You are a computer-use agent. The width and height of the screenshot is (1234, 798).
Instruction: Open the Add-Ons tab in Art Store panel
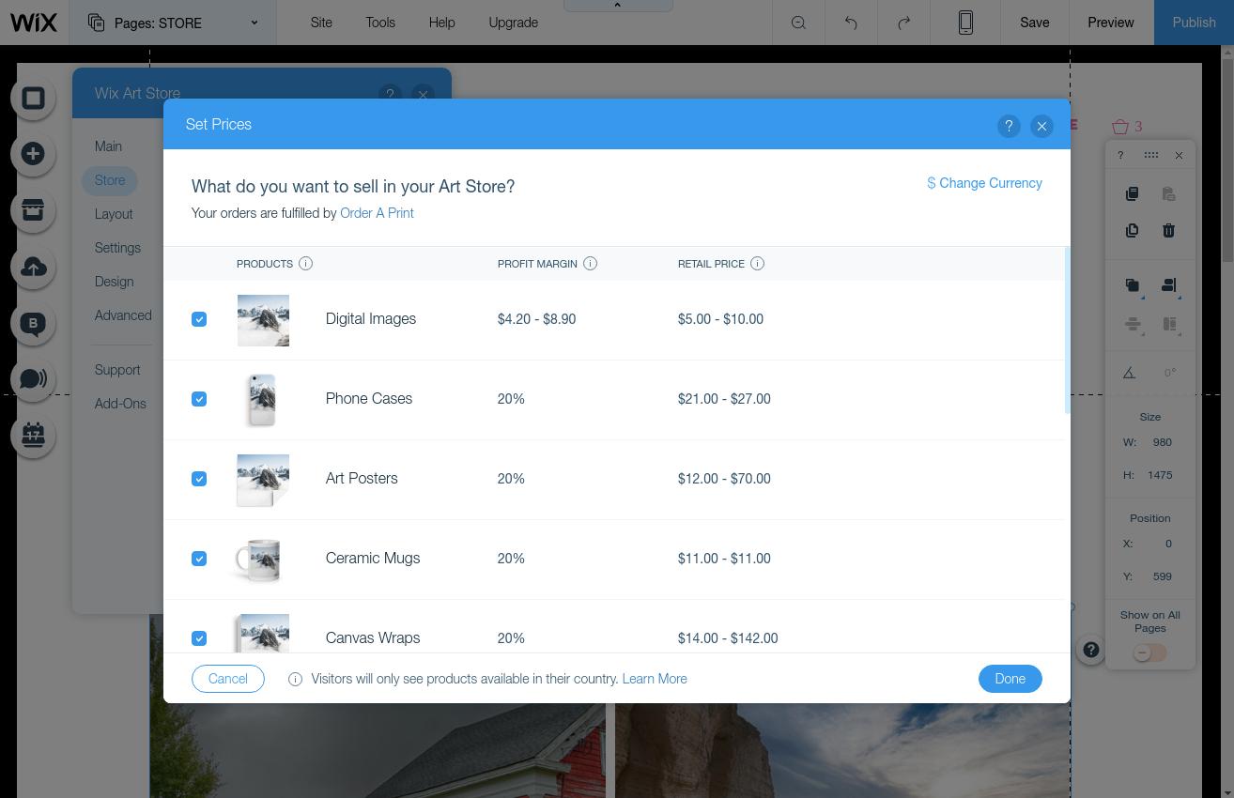click(120, 404)
